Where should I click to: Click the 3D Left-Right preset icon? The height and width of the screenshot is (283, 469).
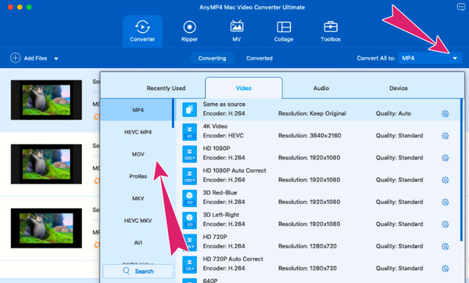pos(189,220)
